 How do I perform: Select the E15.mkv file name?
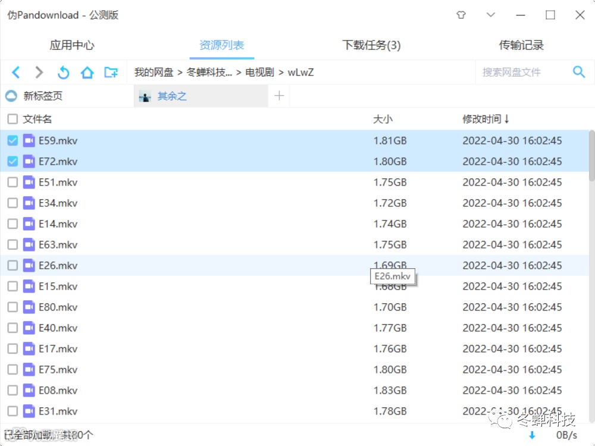58,287
